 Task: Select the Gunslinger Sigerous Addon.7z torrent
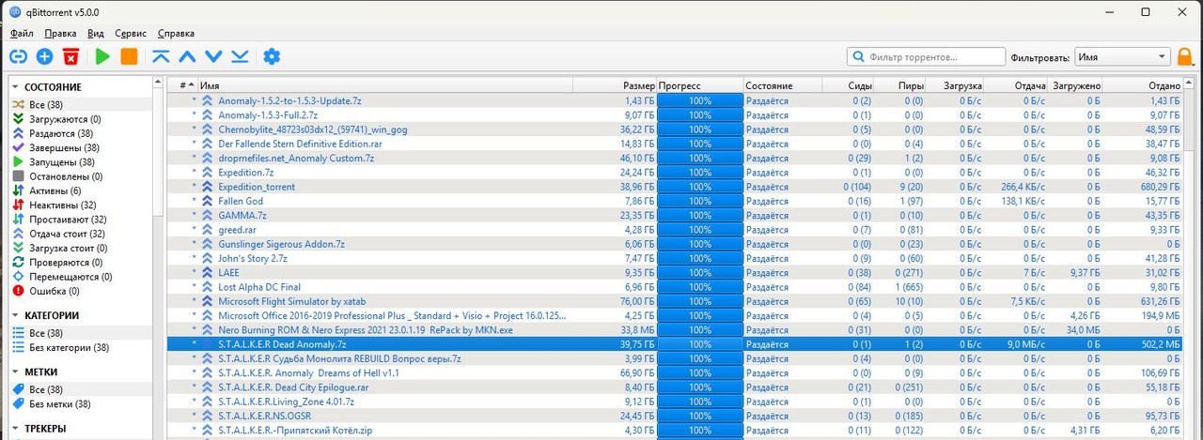click(677, 244)
